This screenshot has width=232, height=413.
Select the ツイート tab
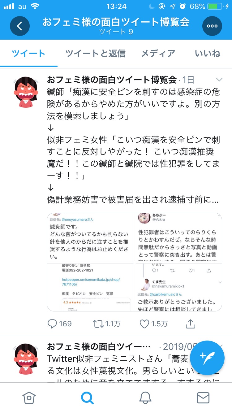point(29,54)
